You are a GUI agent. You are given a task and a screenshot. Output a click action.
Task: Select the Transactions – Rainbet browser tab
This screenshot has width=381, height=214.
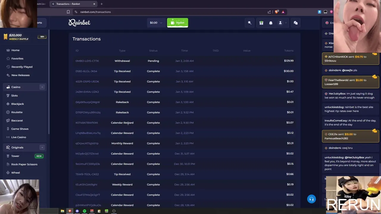(x=74, y=4)
